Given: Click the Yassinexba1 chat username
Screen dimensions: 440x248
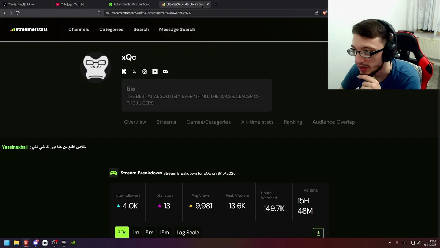Looking at the screenshot, I should 15,147.
